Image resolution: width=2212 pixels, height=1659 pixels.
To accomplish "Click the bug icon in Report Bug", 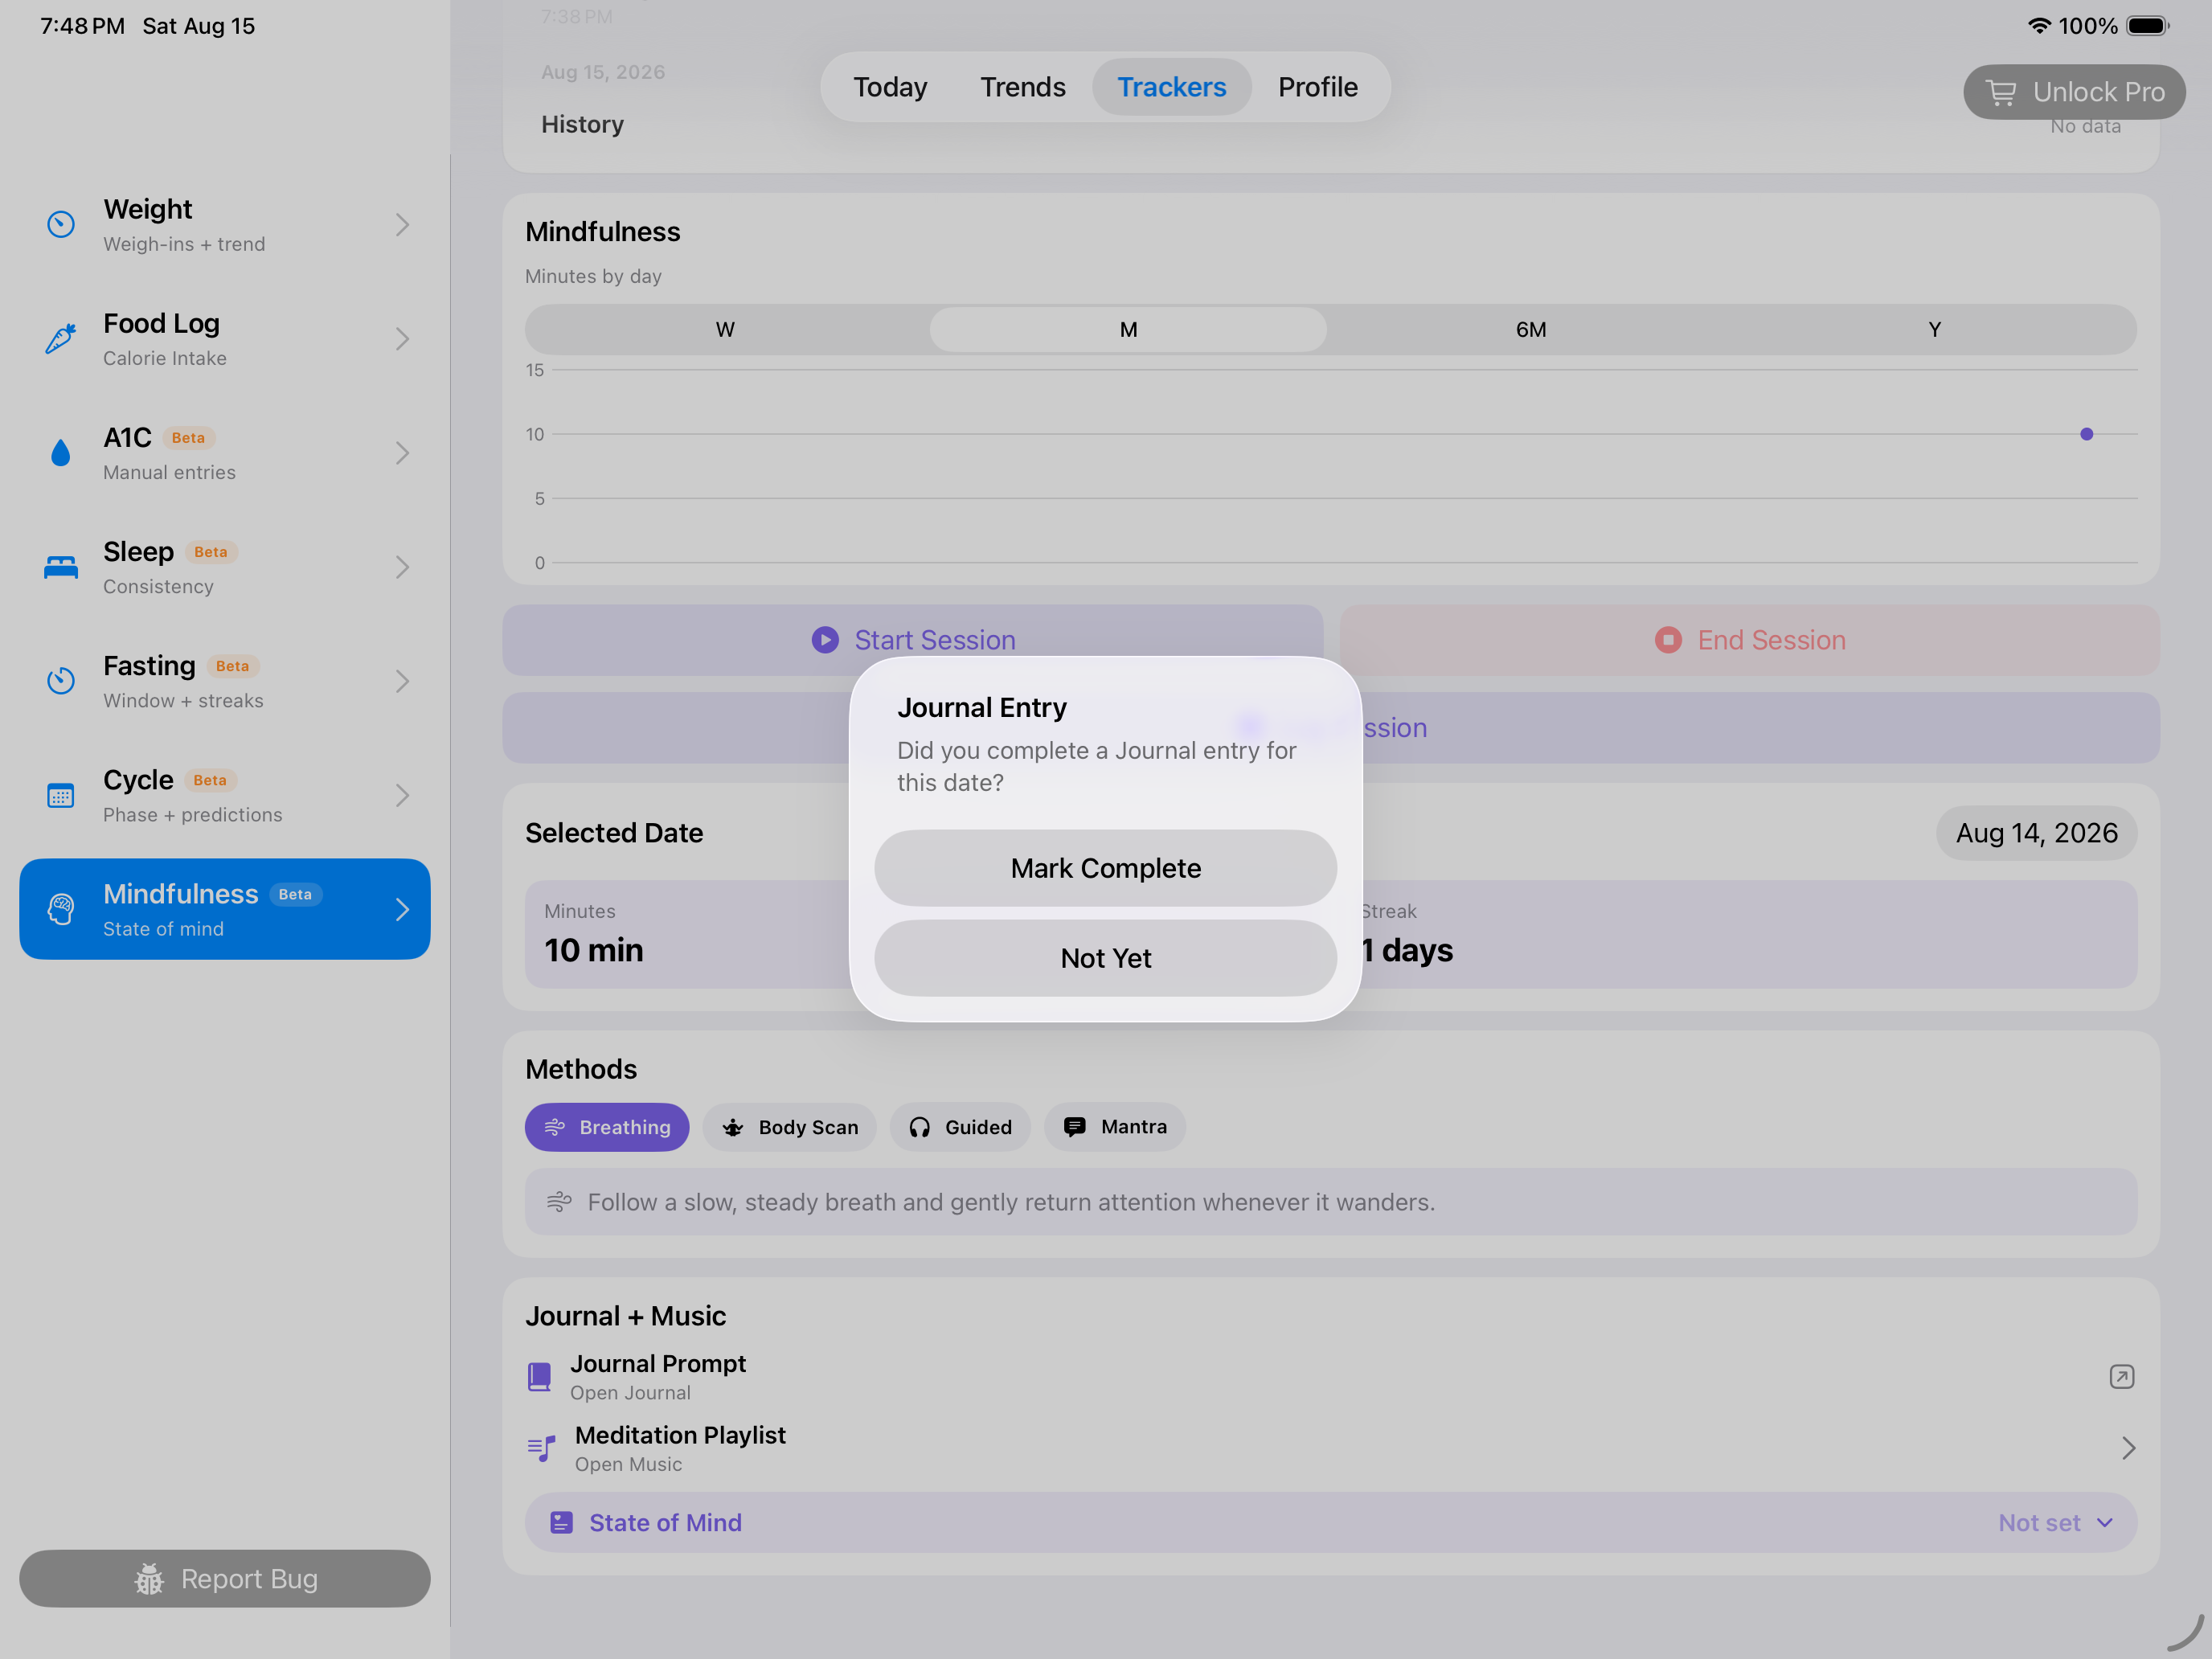I will pyautogui.click(x=149, y=1578).
